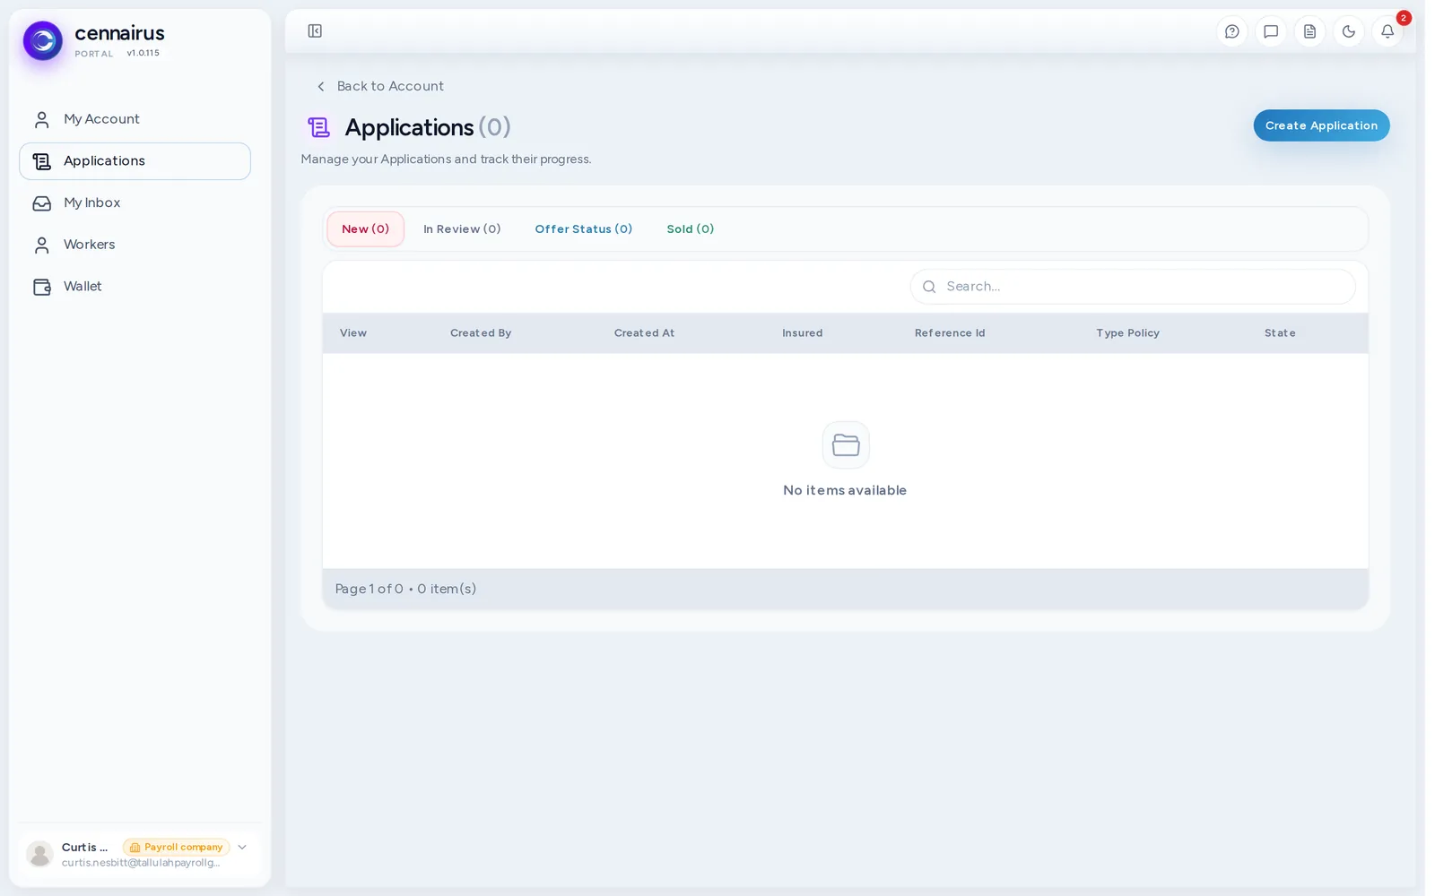Viewport: 1435px width, 896px height.
Task: Click the v1.0.115 version label
Action: click(143, 53)
